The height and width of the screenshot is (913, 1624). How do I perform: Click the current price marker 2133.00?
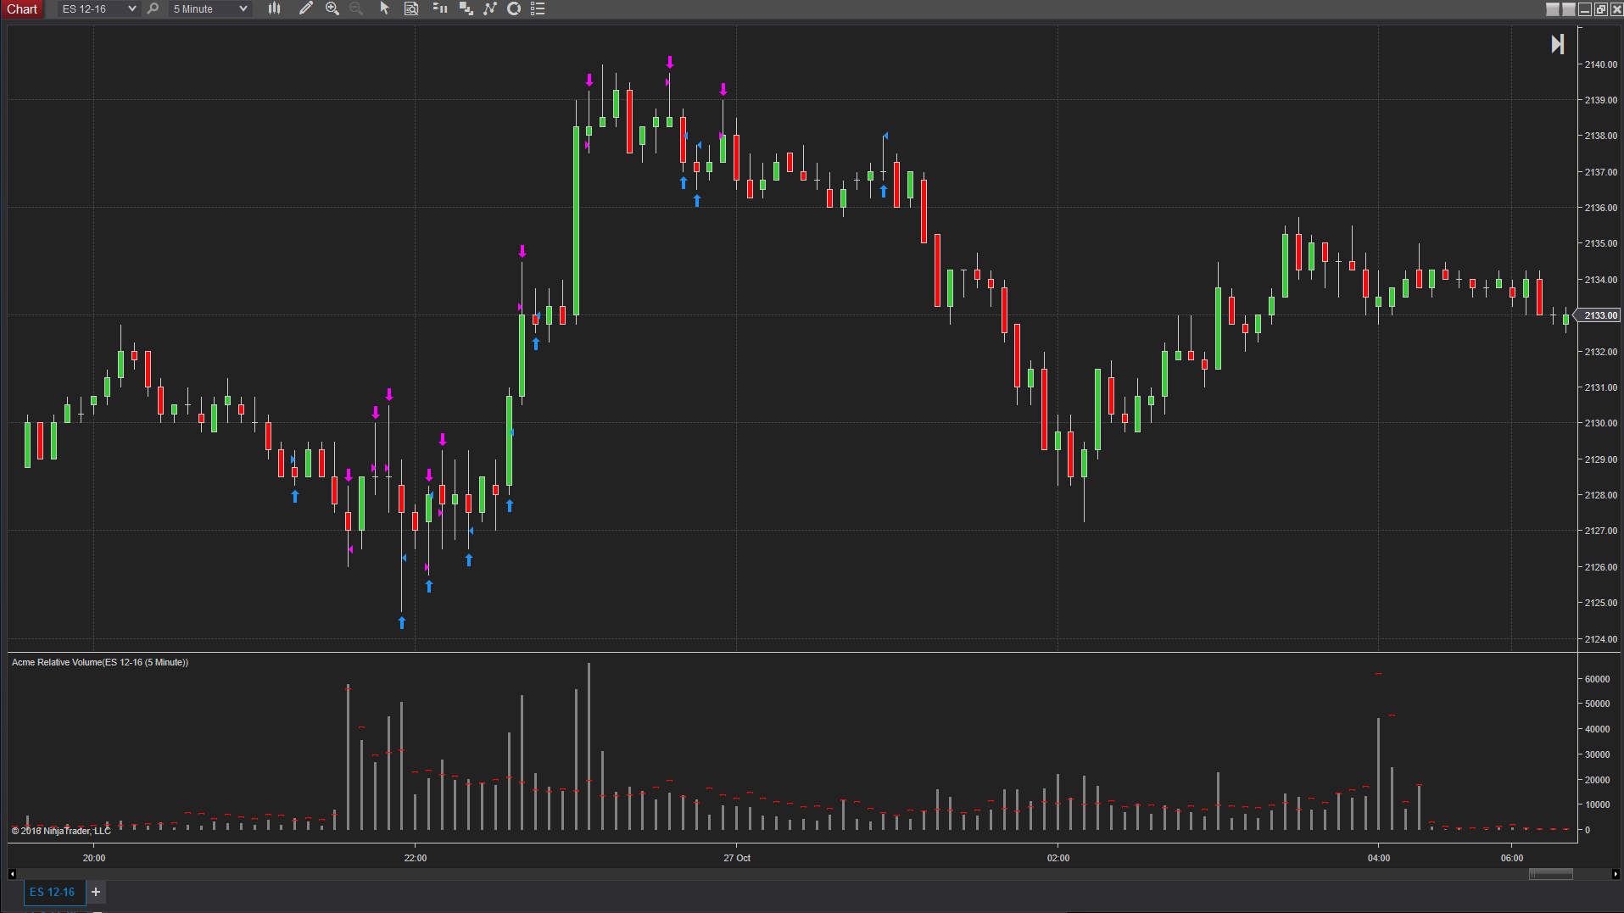(1599, 315)
